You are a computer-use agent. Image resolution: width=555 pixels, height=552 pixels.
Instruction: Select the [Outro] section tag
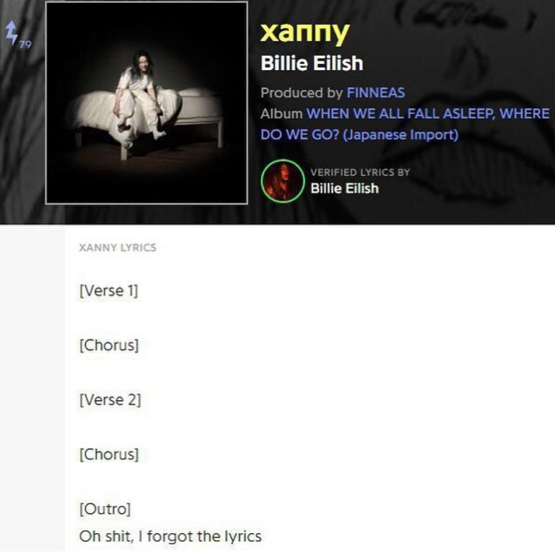tap(105, 509)
